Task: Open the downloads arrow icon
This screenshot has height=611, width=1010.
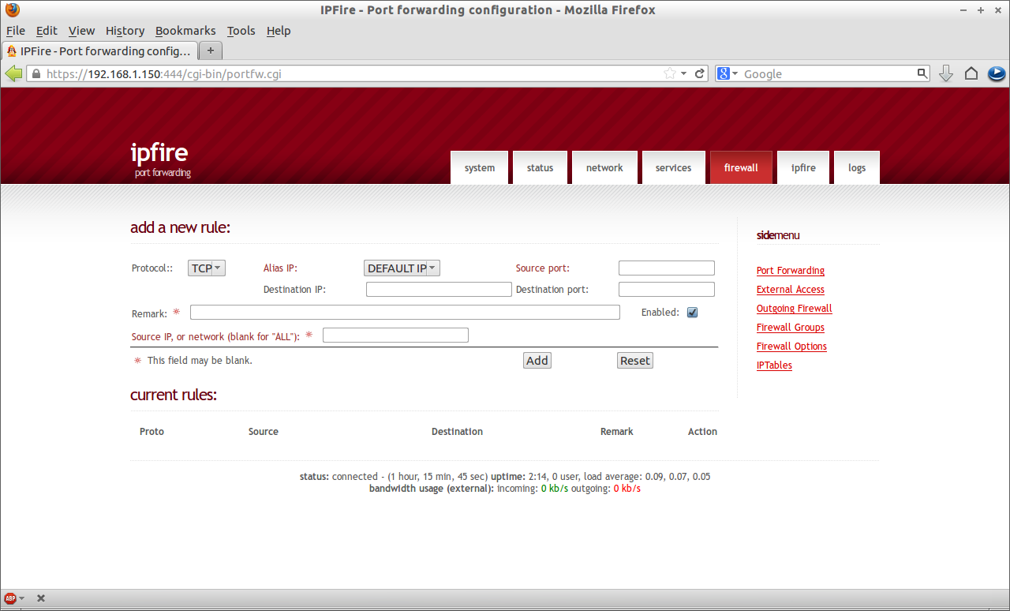Action: tap(946, 73)
